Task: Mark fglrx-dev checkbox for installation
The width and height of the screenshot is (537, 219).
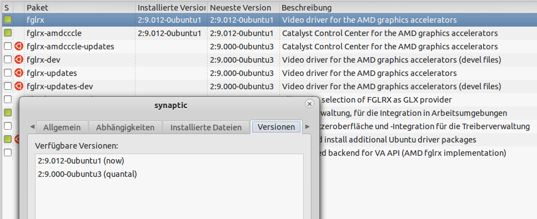Action: tap(8, 59)
